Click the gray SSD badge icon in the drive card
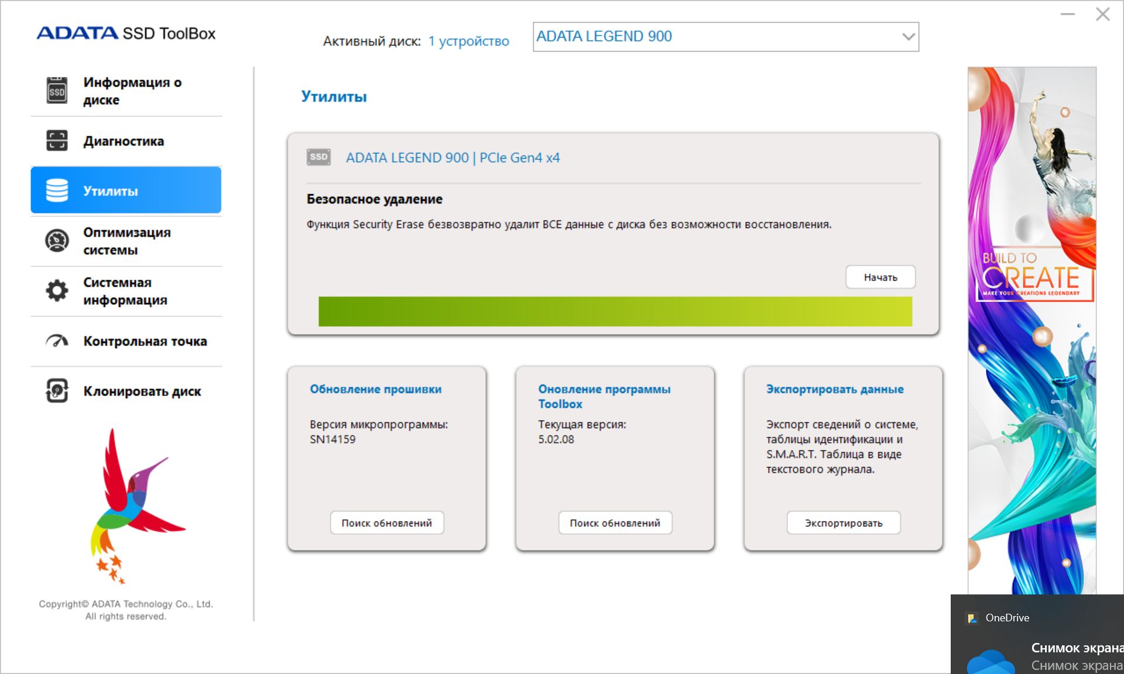This screenshot has width=1124, height=674. pyautogui.click(x=318, y=157)
